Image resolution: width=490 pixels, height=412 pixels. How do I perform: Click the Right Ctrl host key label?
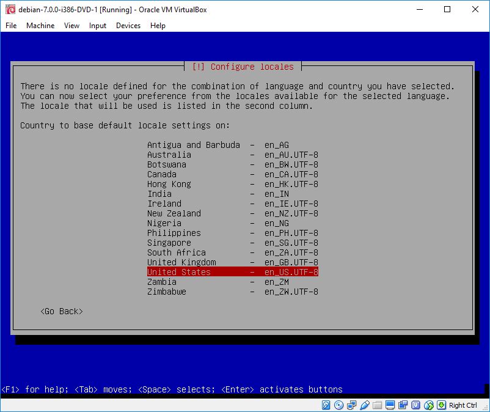[463, 405]
